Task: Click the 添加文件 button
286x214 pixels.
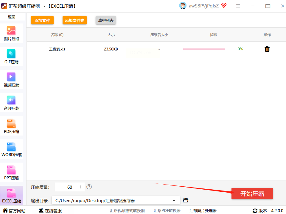Action: [x=42, y=21]
